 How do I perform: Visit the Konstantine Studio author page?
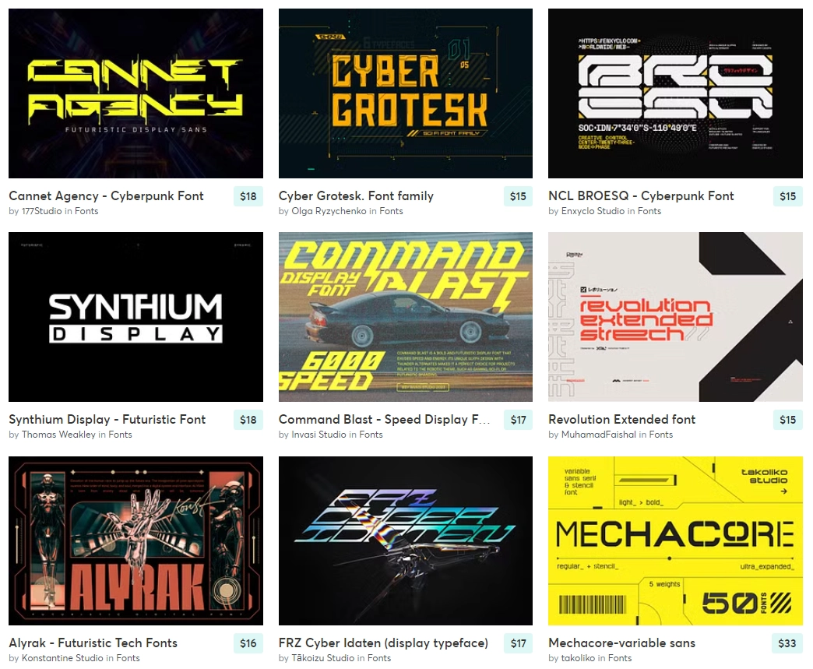[x=62, y=658]
